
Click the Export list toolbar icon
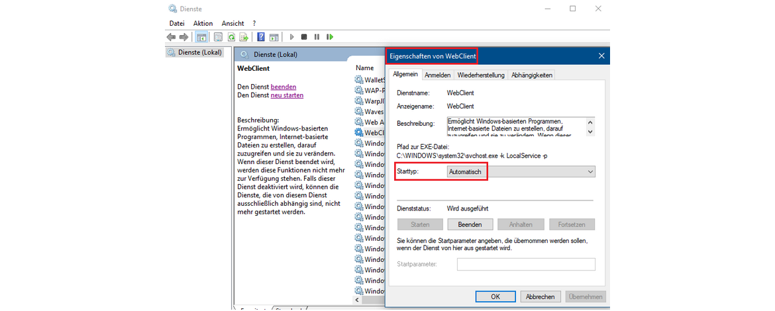[244, 37]
